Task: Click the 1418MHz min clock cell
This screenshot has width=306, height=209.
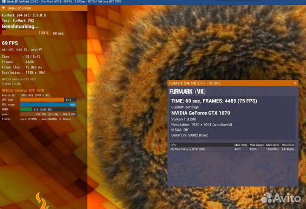Action: [x=288, y=149]
